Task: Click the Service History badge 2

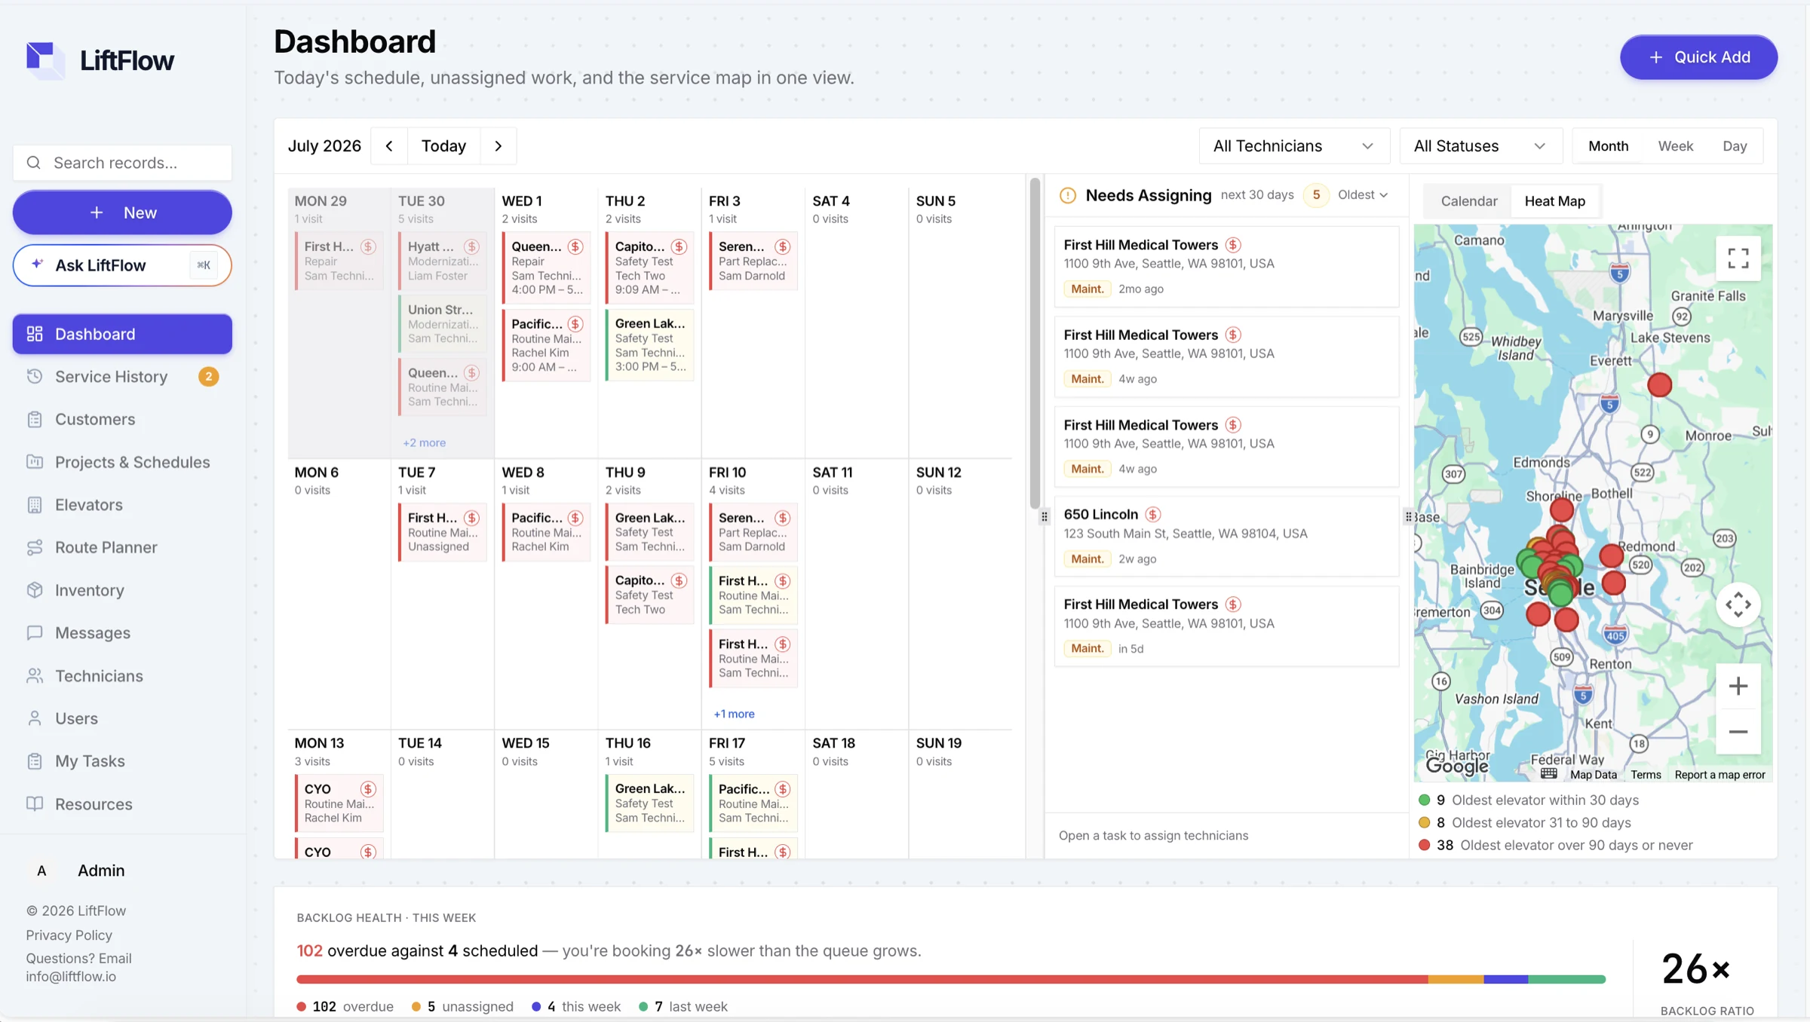Action: (x=209, y=376)
